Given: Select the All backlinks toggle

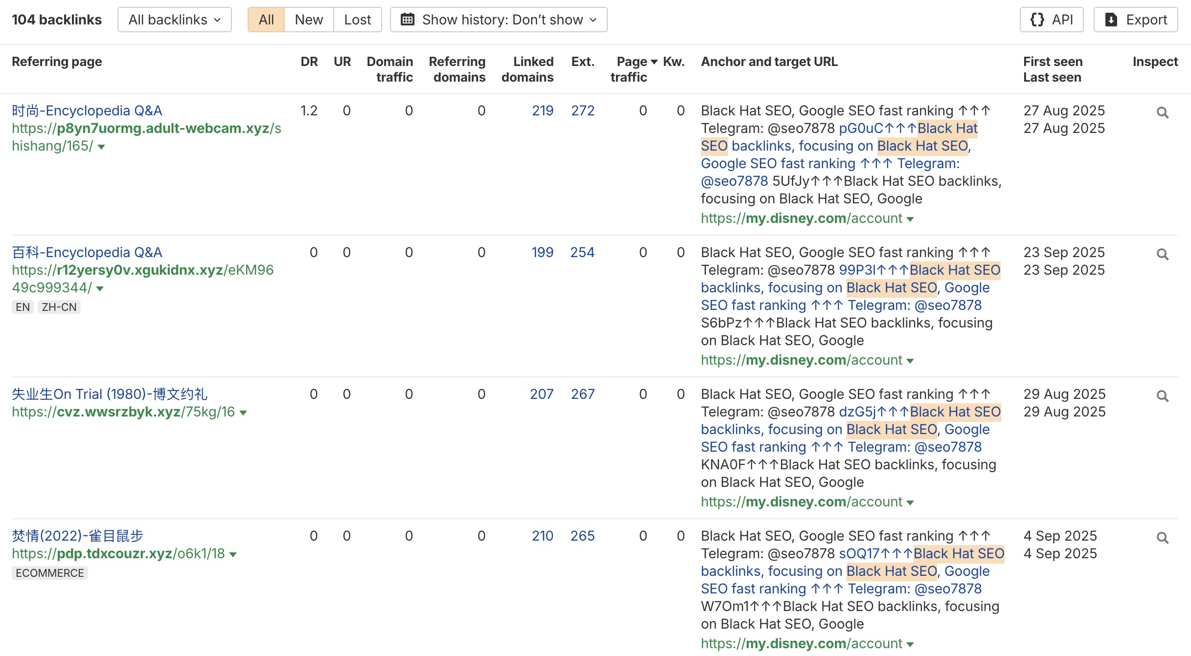Looking at the screenshot, I should click(266, 20).
